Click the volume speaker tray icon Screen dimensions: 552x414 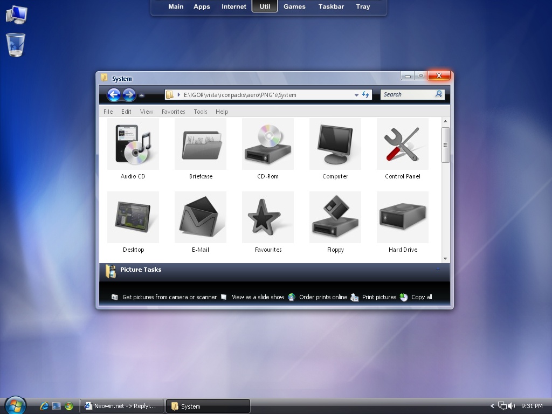[x=512, y=406]
